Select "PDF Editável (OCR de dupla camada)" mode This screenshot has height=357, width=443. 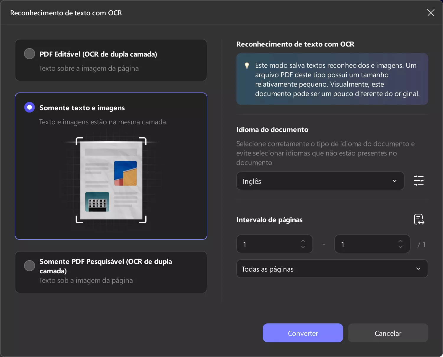coord(29,54)
